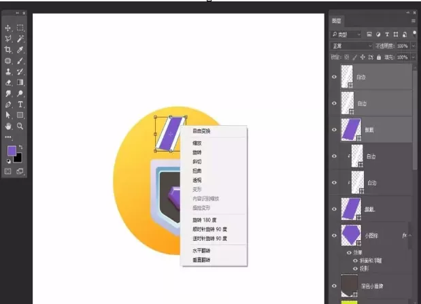Select the Gradient tool
The width and height of the screenshot is (421, 304).
click(20, 82)
